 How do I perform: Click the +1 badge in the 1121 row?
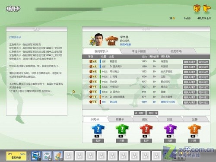(93, 86)
